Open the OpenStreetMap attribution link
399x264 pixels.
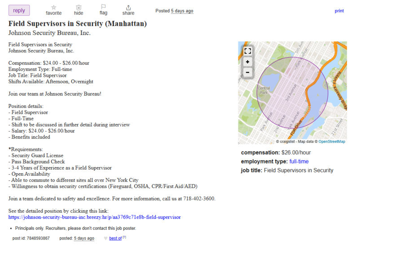tap(332, 141)
